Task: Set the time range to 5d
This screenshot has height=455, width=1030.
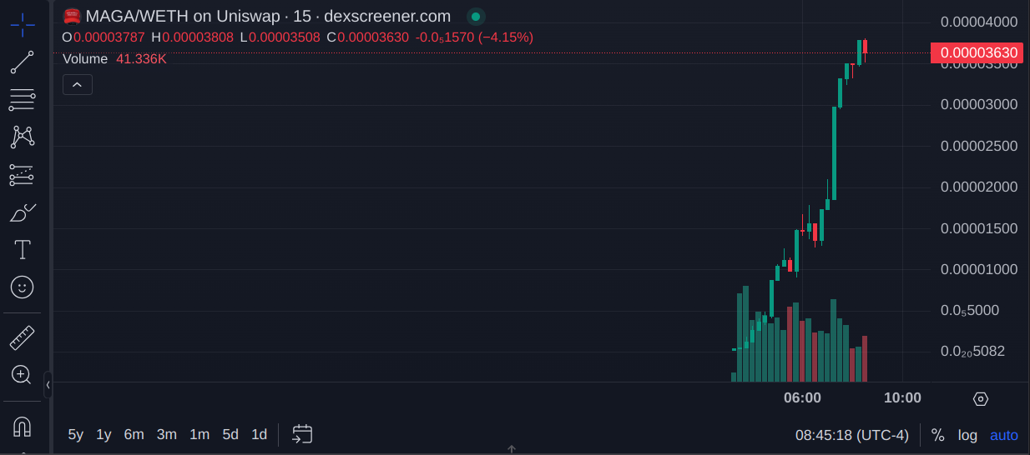Action: pos(230,434)
